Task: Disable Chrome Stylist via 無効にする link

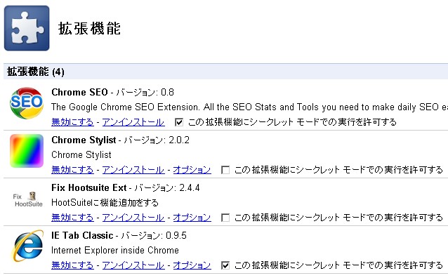Action: point(72,170)
